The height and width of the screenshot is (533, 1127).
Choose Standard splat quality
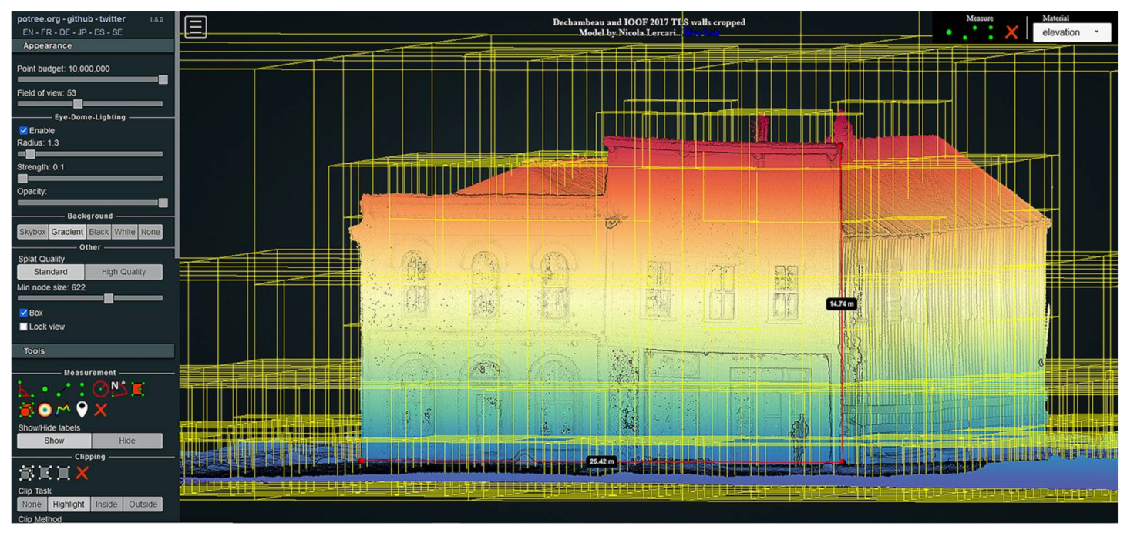tap(51, 272)
